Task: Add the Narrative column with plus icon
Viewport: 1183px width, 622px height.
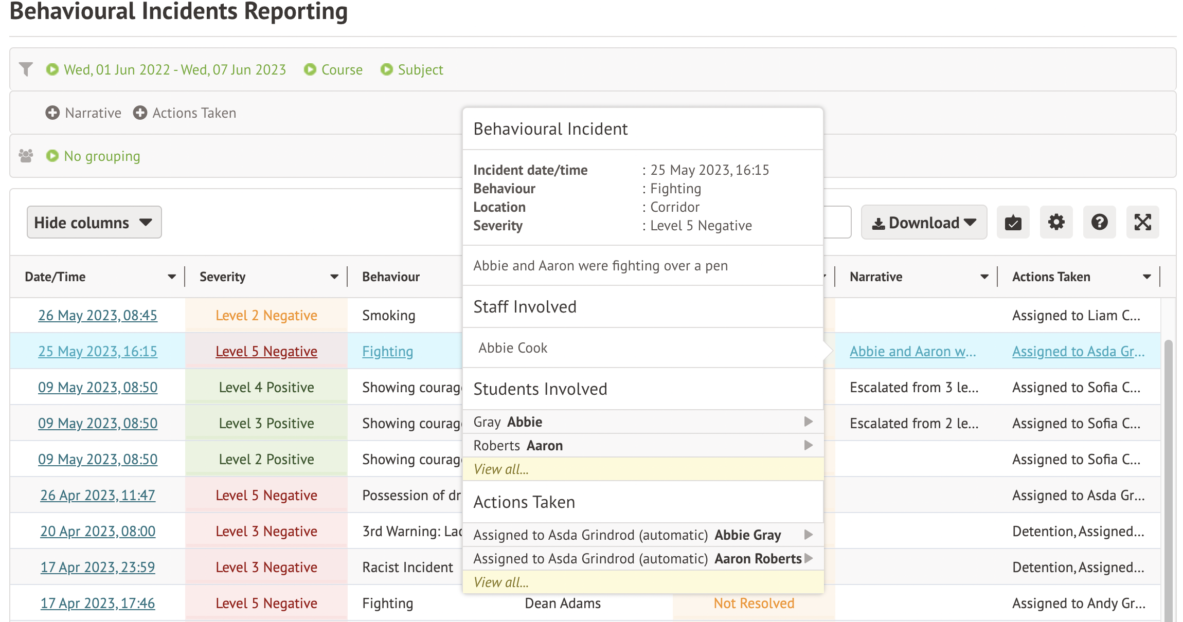Action: pos(52,113)
